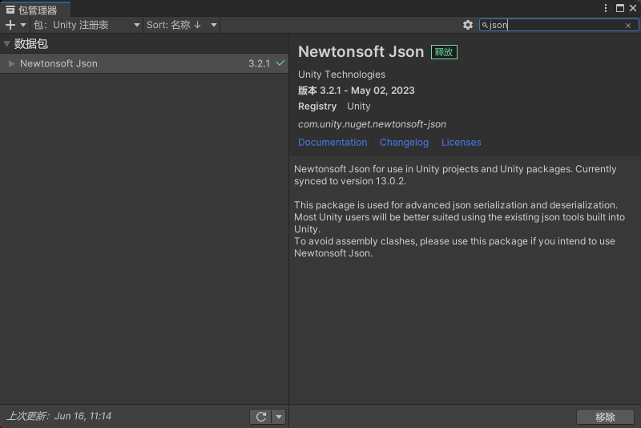Click the 3.2.1 version in list row
Viewport: 641px width, 428px height.
pos(259,63)
